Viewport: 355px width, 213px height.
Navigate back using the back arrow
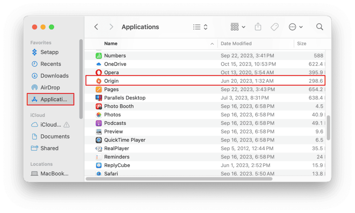96,27
